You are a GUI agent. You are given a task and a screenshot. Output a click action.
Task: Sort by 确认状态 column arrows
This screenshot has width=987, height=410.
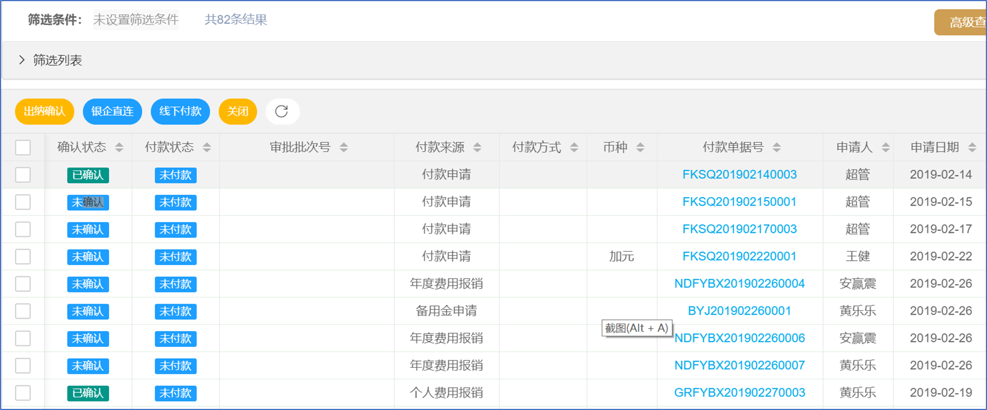click(x=119, y=148)
